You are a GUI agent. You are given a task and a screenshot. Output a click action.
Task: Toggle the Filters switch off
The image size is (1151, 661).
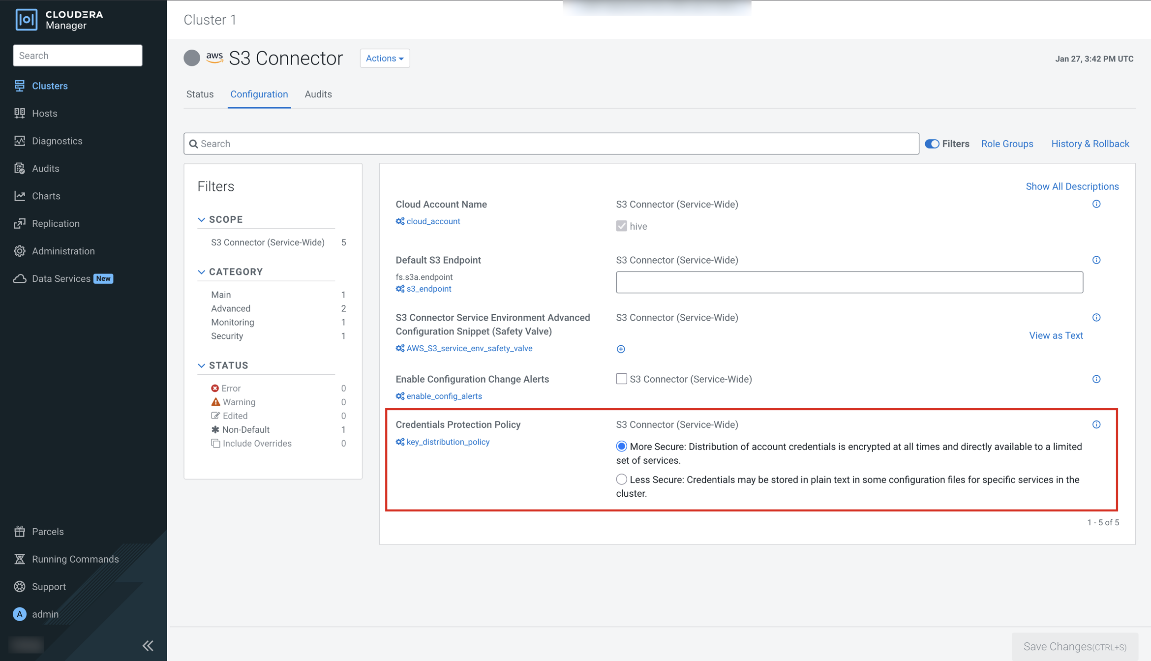coord(932,144)
